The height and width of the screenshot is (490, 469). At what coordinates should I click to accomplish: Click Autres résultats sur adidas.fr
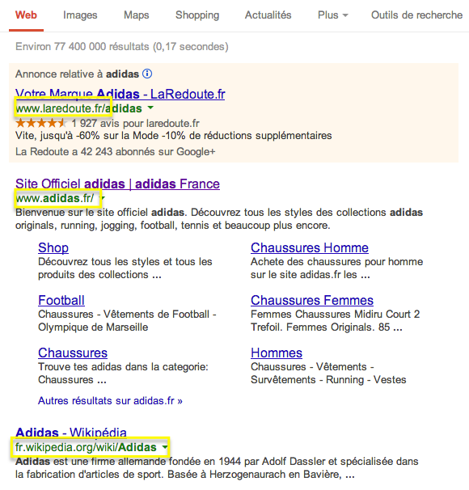[110, 400]
